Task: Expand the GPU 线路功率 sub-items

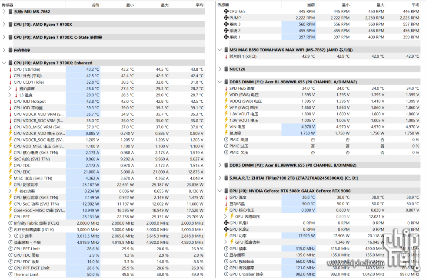Action: point(226,242)
